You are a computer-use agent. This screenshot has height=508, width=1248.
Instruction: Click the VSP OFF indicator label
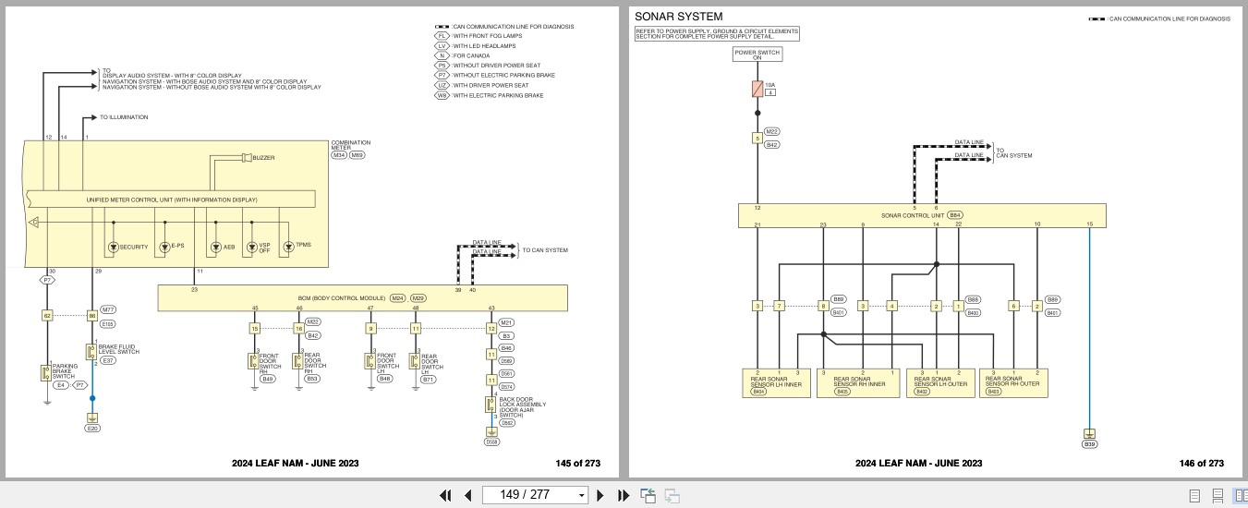tap(264, 247)
